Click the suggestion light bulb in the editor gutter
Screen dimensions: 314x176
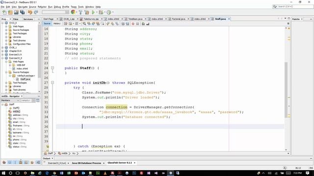click(x=48, y=147)
